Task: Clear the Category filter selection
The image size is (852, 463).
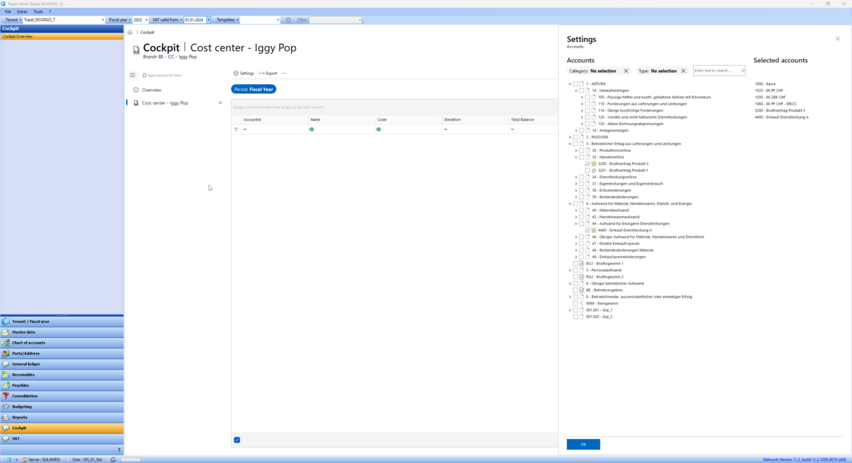Action: pos(626,71)
